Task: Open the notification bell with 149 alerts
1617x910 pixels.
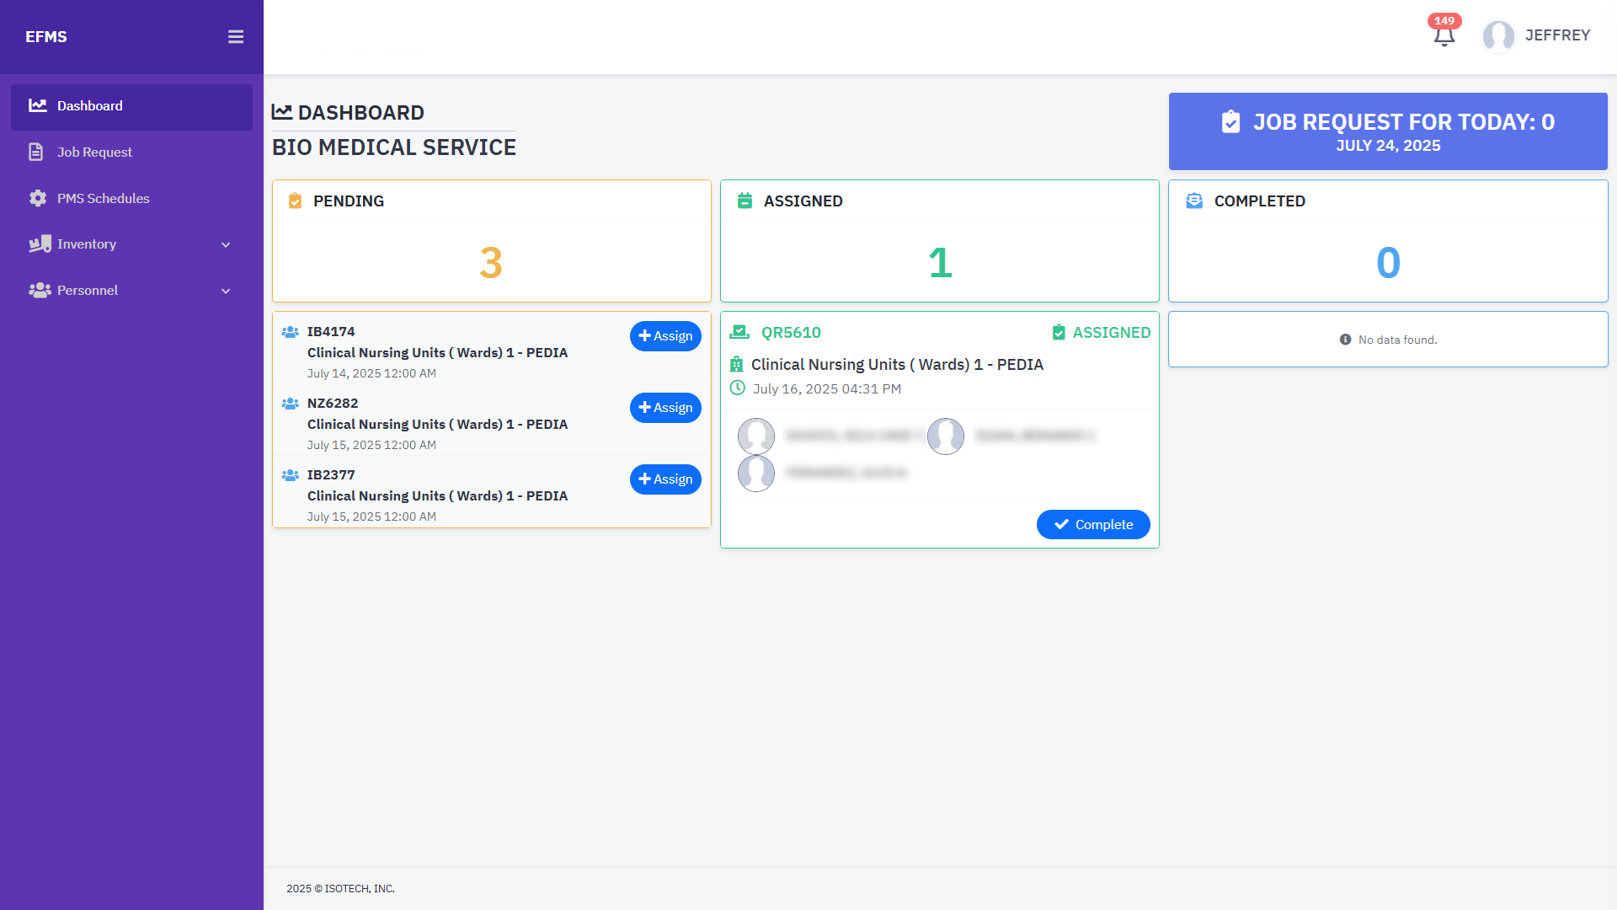Action: (1444, 35)
